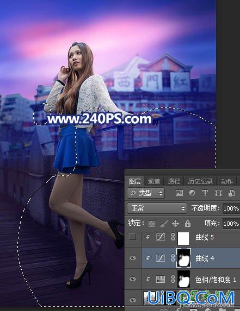
Task: Select the layer named 曲线 4
Action: point(205,258)
